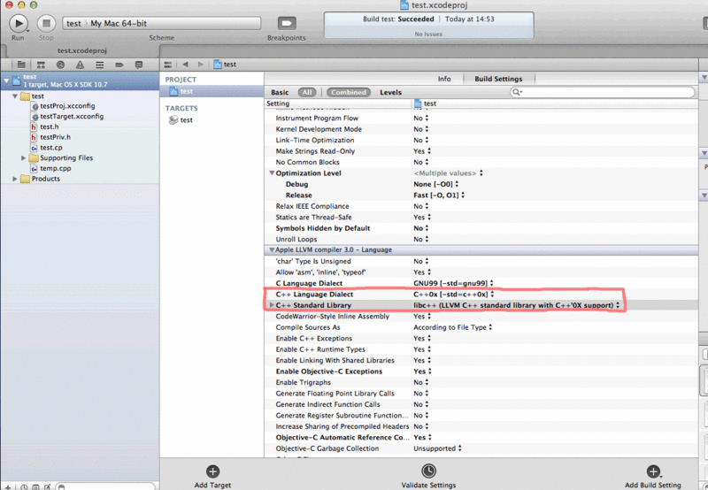Go back using the jump bar left arrow
Screen dimensions: 708x490
pos(185,65)
